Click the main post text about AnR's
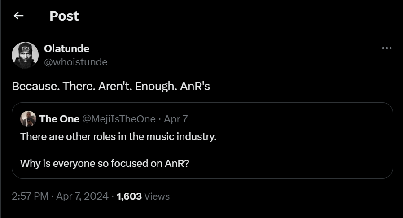 pyautogui.click(x=111, y=86)
